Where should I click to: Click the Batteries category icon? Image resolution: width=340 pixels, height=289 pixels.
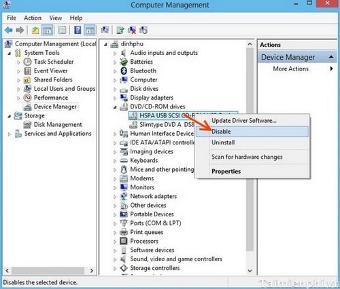[x=124, y=62]
